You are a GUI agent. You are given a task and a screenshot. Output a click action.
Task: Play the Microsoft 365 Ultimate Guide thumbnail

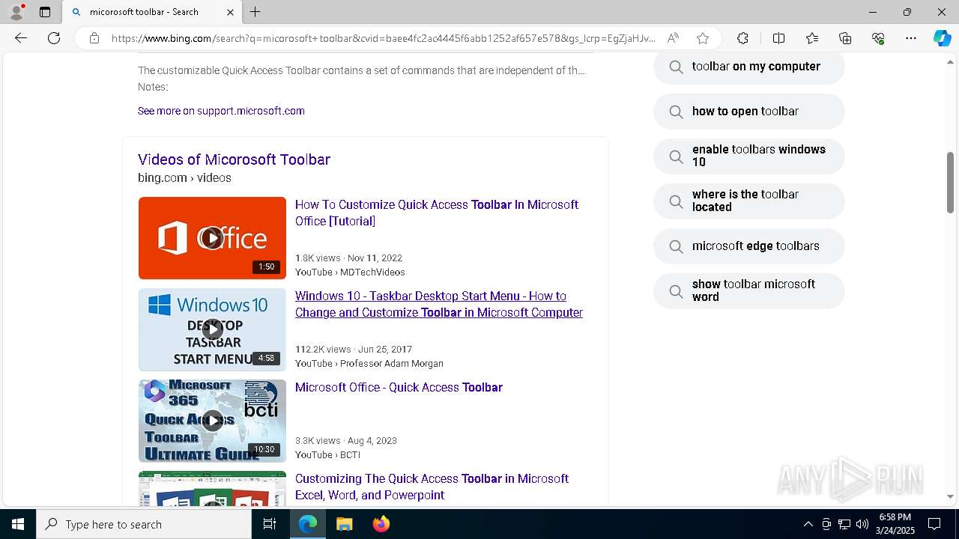click(212, 421)
